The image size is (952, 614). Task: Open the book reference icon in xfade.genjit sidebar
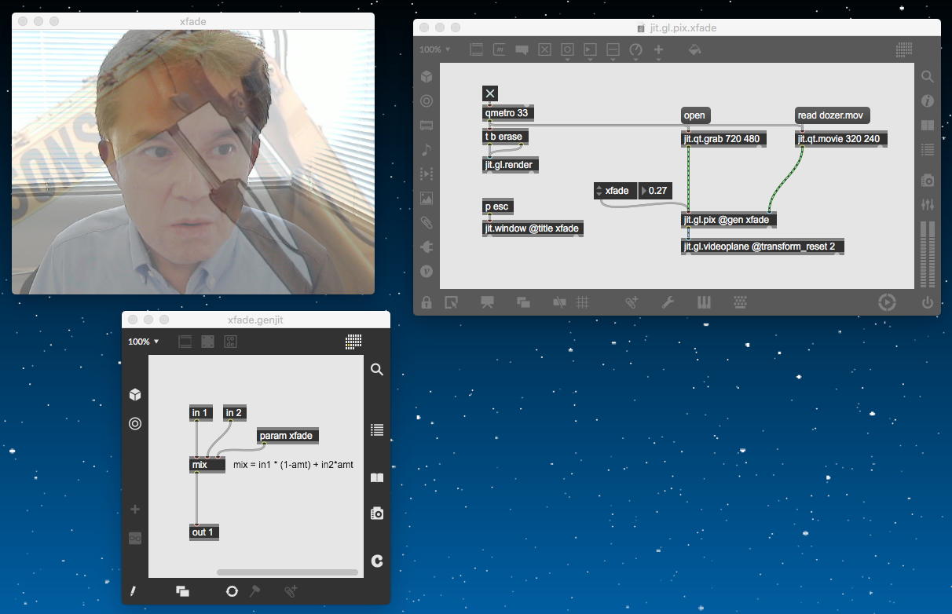coord(377,478)
